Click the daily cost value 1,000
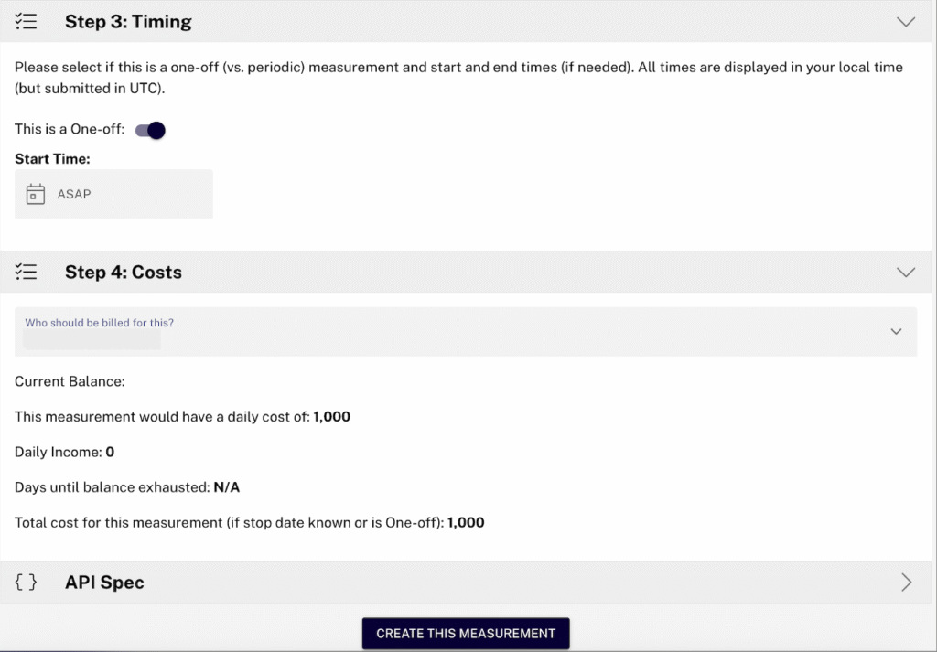This screenshot has width=937, height=652. 331,417
